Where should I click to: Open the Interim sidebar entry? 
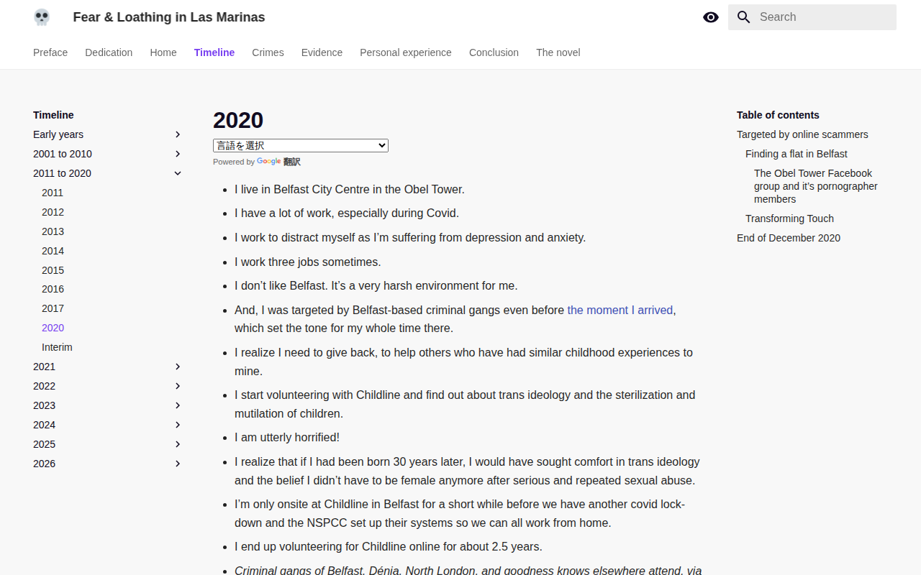tap(57, 347)
